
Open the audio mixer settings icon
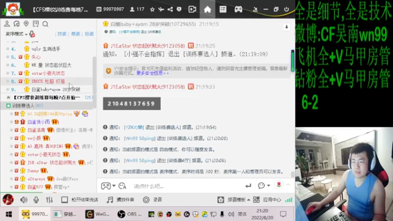coord(50,200)
